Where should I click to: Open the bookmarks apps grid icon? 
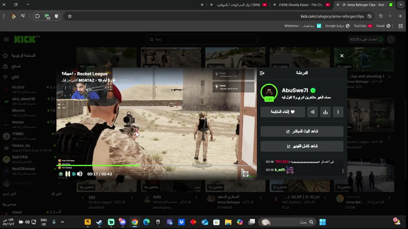coord(401,26)
